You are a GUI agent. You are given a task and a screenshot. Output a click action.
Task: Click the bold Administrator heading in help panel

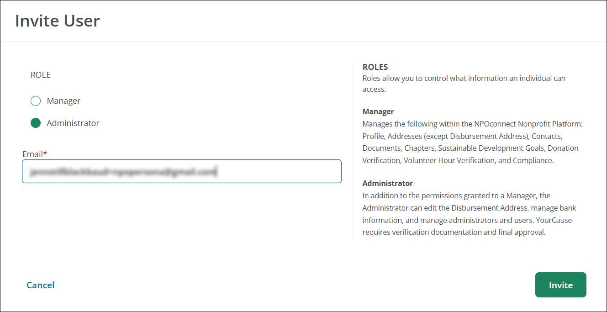pyautogui.click(x=387, y=183)
